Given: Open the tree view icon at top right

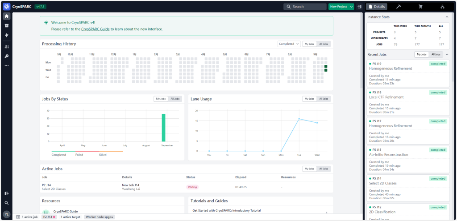Looking at the screenshot, I should click(x=442, y=7).
